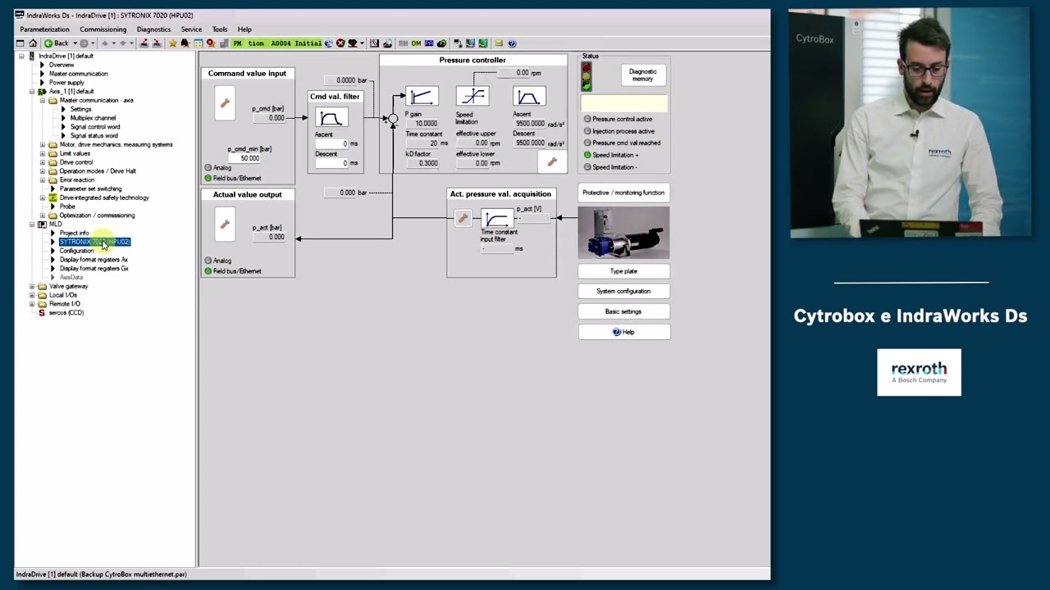Click the MLD node icon in tree
The image size is (1050, 590).
42,224
